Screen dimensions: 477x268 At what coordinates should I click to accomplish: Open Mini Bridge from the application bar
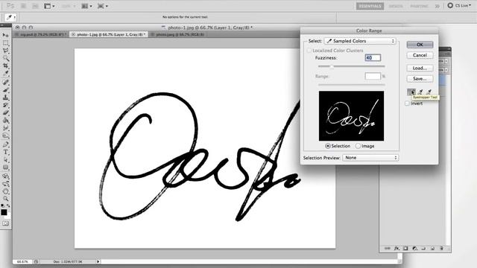(x=35, y=6)
